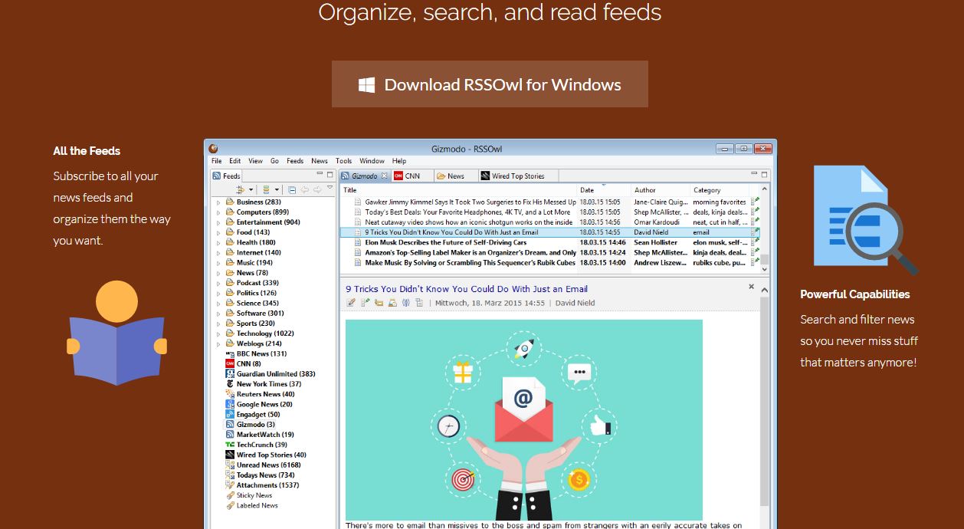This screenshot has height=529, width=964.
Task: Maximize the Feeds panel
Action: click(330, 175)
